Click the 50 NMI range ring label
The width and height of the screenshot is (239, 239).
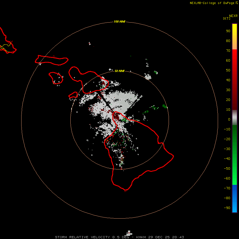119,71
